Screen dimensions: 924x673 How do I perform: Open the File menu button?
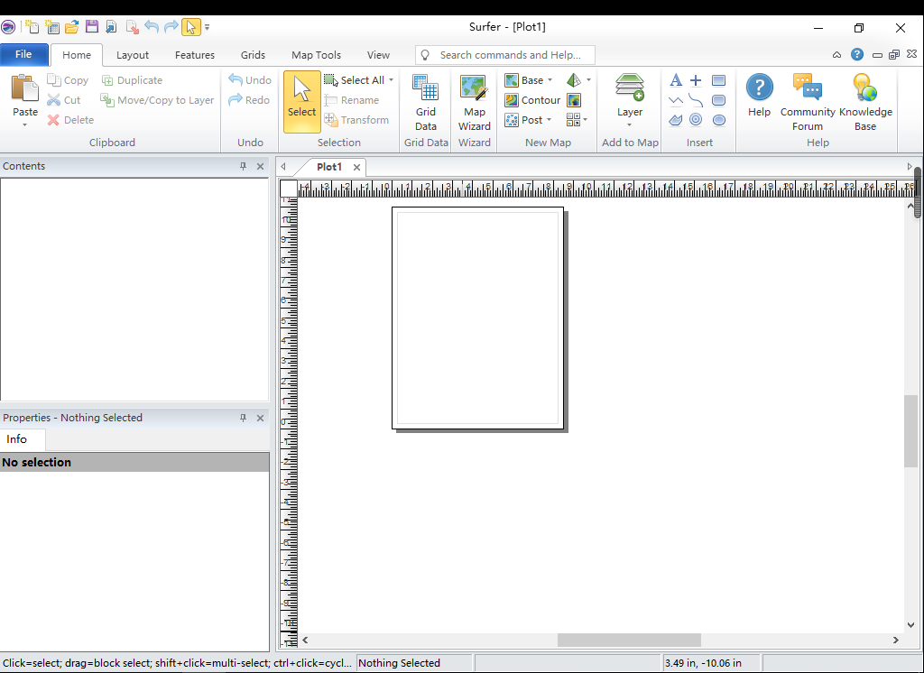click(x=23, y=54)
